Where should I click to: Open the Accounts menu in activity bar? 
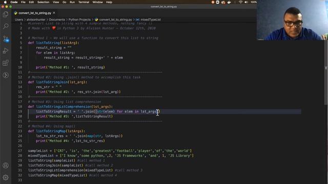6,166
